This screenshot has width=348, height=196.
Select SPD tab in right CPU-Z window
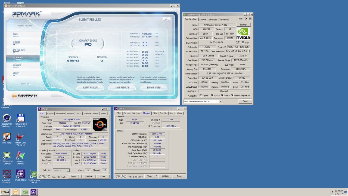[x=155, y=113]
